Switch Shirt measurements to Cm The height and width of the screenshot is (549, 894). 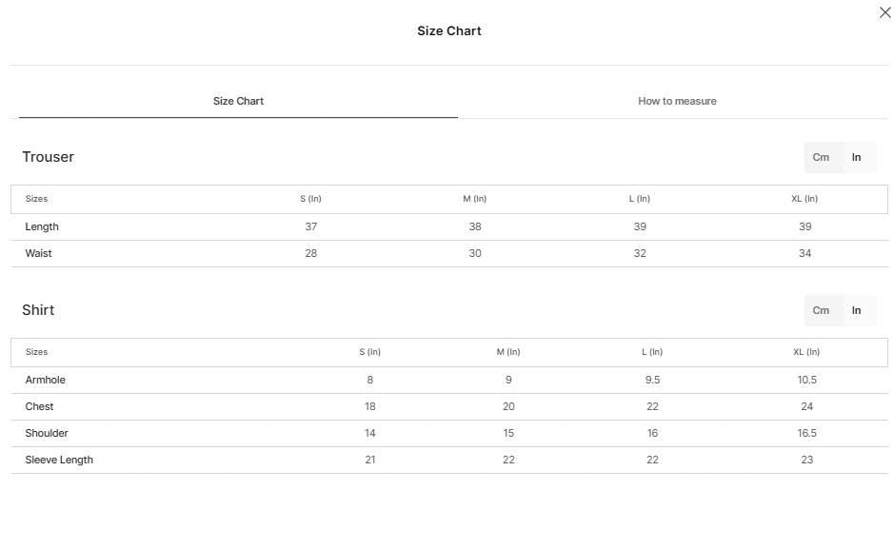point(821,310)
